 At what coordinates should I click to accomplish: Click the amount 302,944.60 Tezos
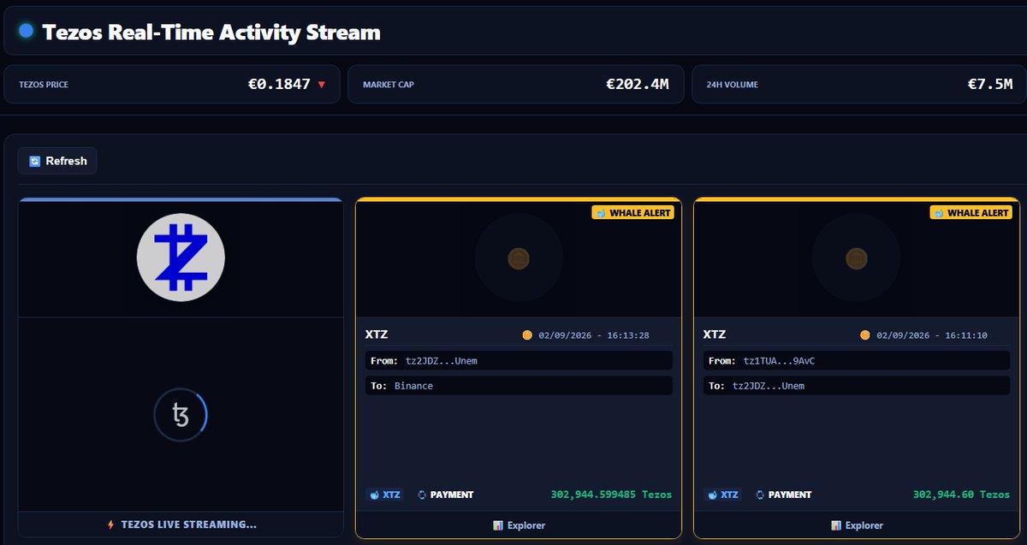961,495
